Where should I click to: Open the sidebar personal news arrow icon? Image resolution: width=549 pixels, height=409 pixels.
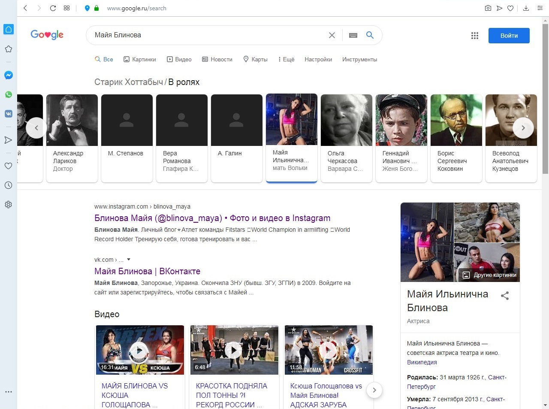8,140
